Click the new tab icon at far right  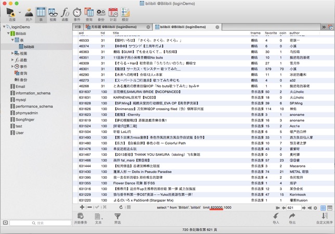pos(330,27)
